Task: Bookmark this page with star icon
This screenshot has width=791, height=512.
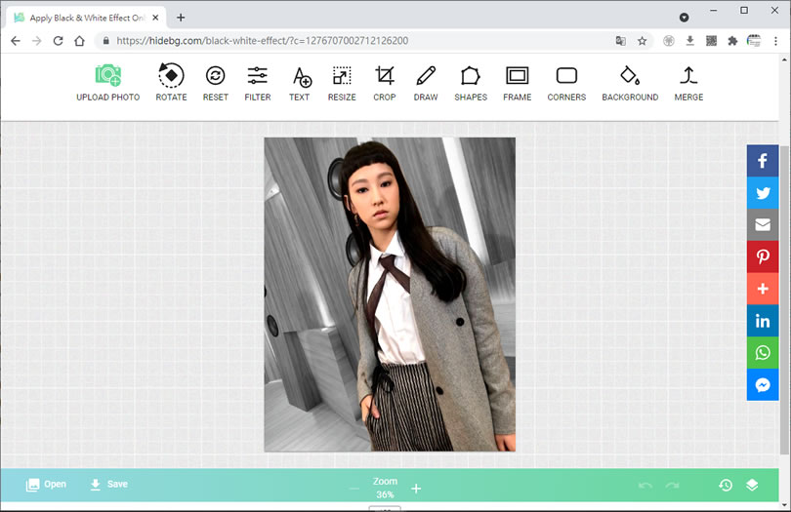Action: click(x=642, y=41)
